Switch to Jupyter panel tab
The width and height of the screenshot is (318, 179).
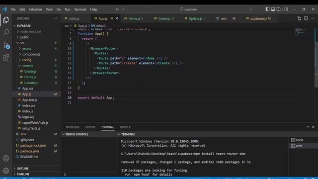[x=125, y=127]
